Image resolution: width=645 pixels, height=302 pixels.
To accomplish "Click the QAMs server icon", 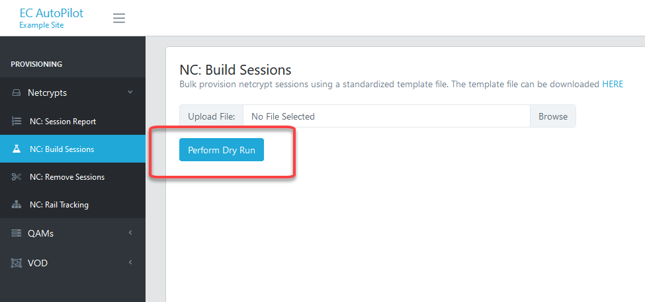I will (16, 233).
